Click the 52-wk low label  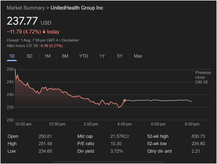click(157, 144)
